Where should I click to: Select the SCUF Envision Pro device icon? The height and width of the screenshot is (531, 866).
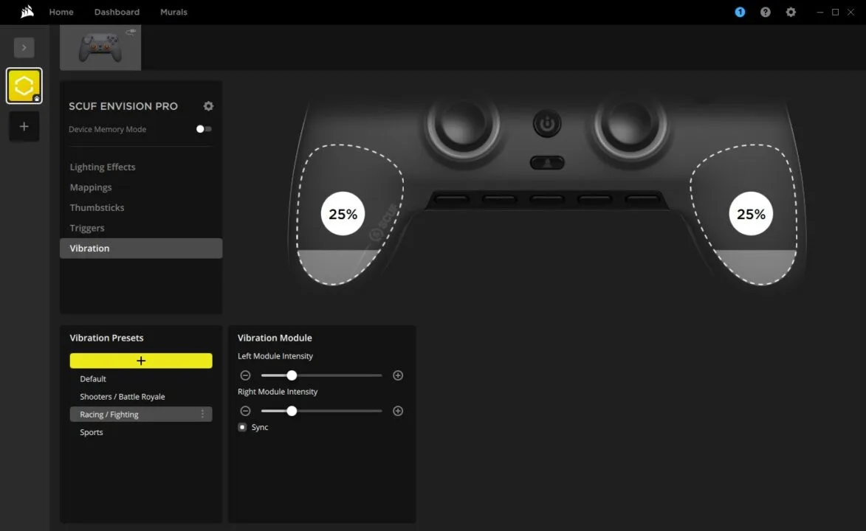pyautogui.click(x=24, y=85)
